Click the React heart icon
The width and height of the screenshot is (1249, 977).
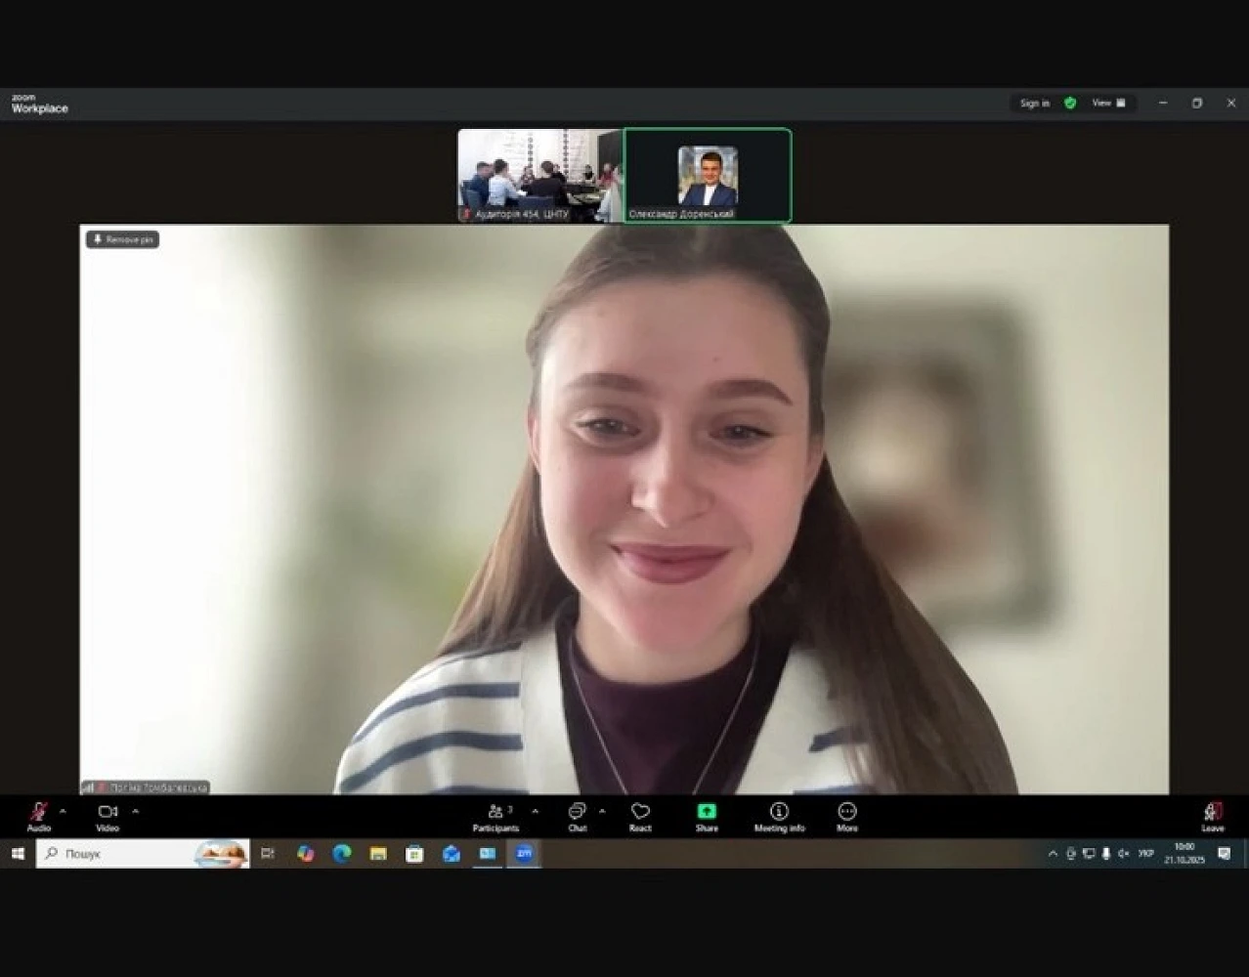coord(640,814)
